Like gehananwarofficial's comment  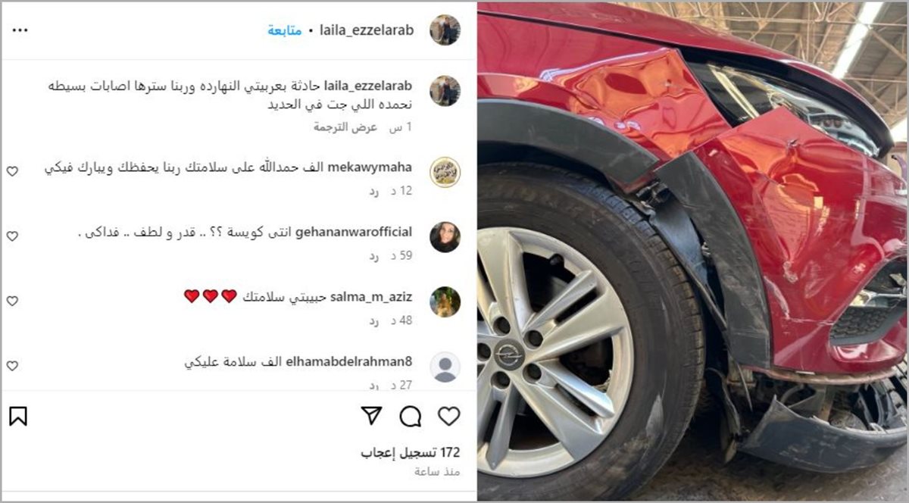(x=12, y=236)
